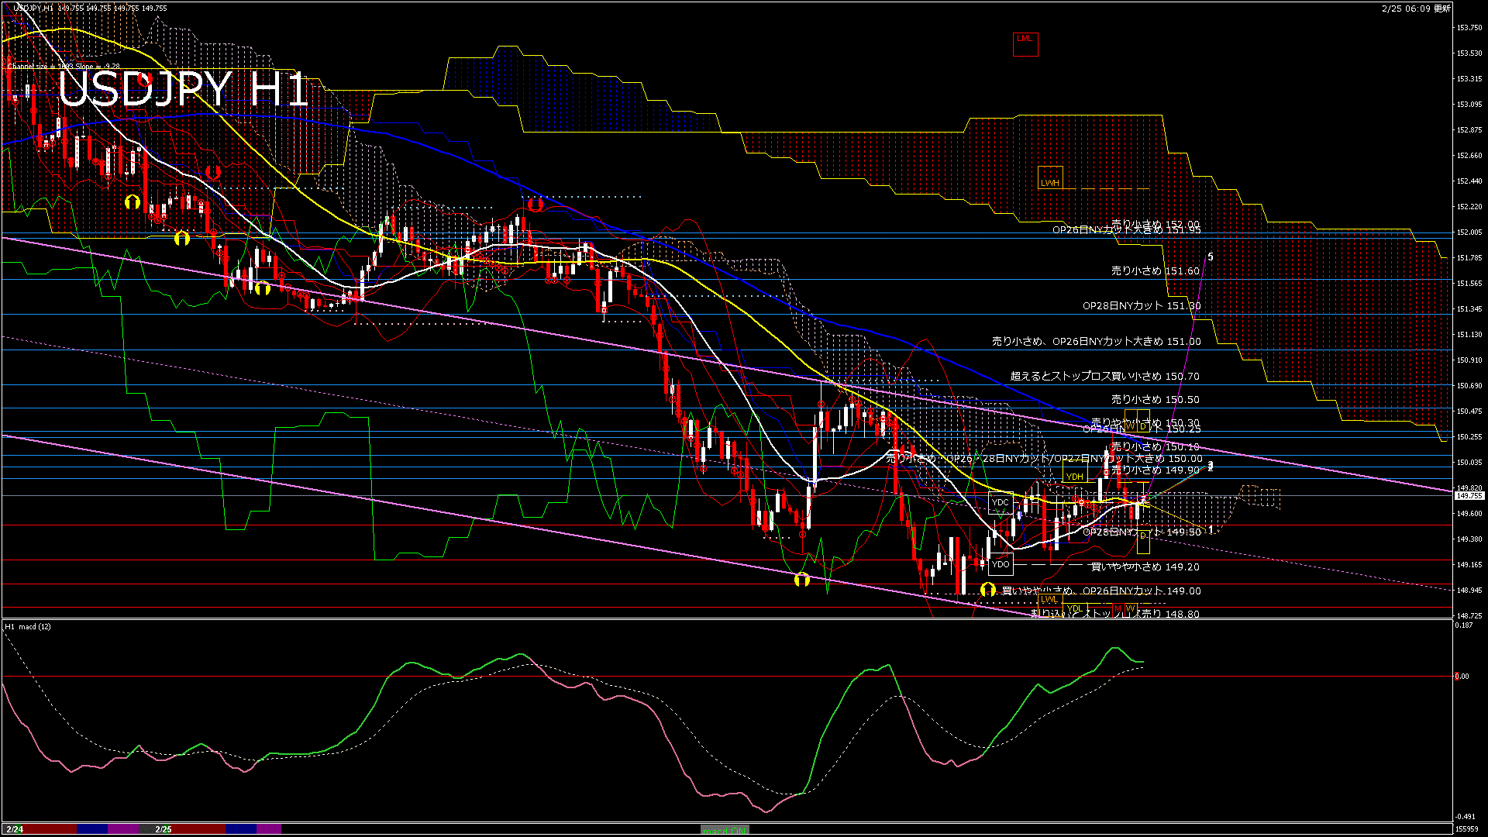Viewport: 1488px width, 837px height.
Task: Click the 148.725 price axis label
Action: pyautogui.click(x=1469, y=616)
